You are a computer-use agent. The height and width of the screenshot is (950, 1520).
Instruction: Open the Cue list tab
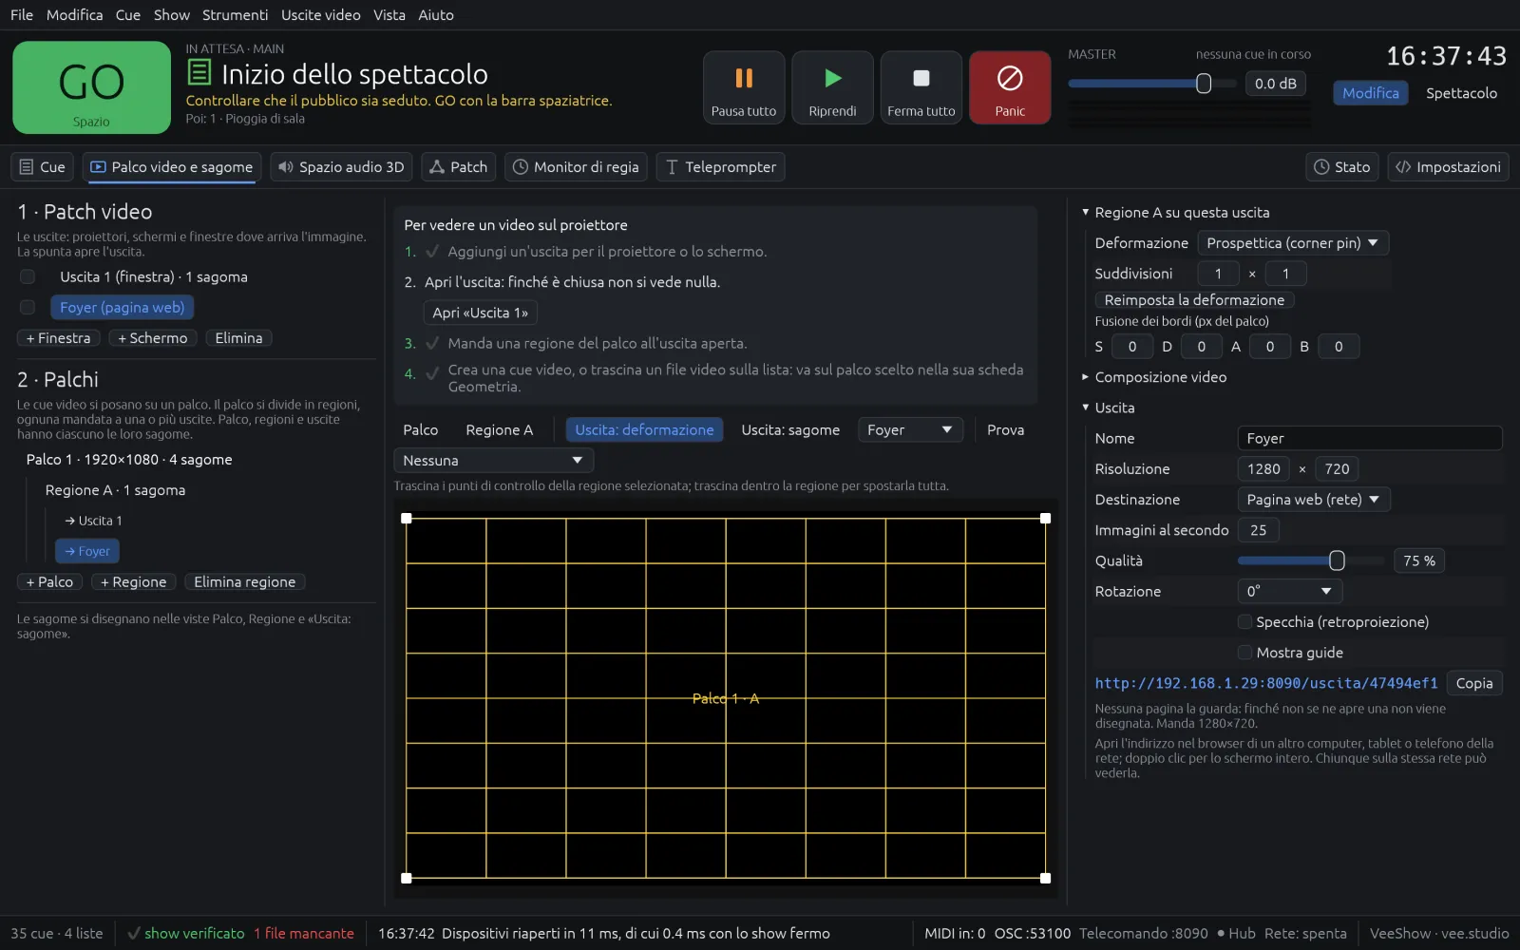43,167
